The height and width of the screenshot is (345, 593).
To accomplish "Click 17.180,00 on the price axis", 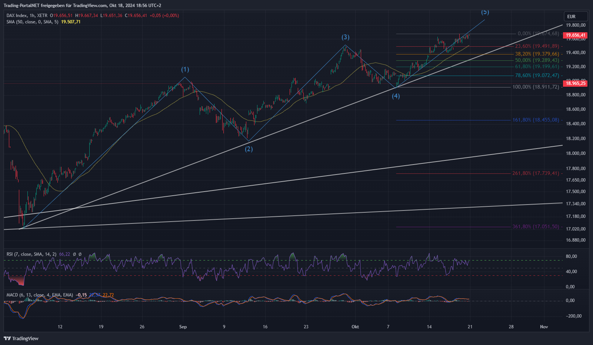I will coord(576,216).
